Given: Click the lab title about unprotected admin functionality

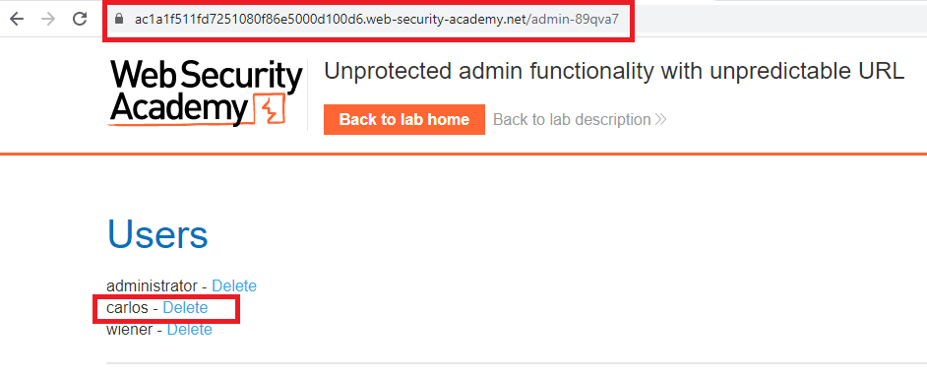Looking at the screenshot, I should 614,72.
